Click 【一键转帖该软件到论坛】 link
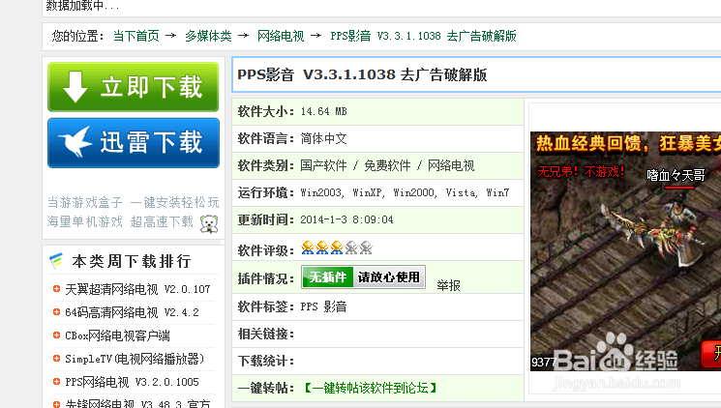Viewport: 721px width, 408px height. [x=370, y=388]
